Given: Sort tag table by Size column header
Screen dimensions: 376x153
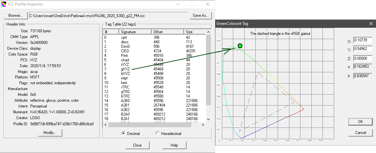Looking at the screenshot, I should 194,32.
